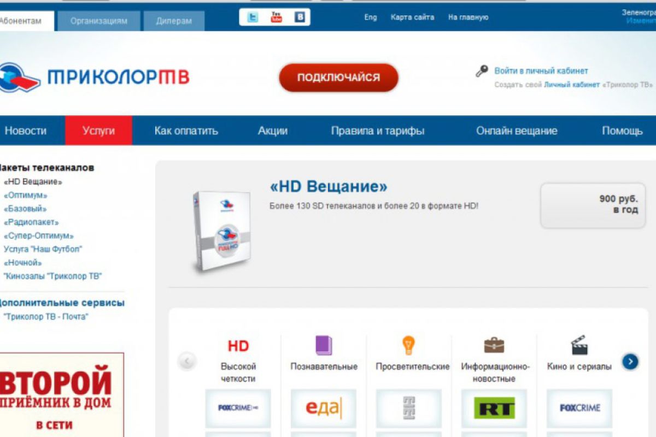
Task: Click the key icon beside login link
Action: (482, 71)
